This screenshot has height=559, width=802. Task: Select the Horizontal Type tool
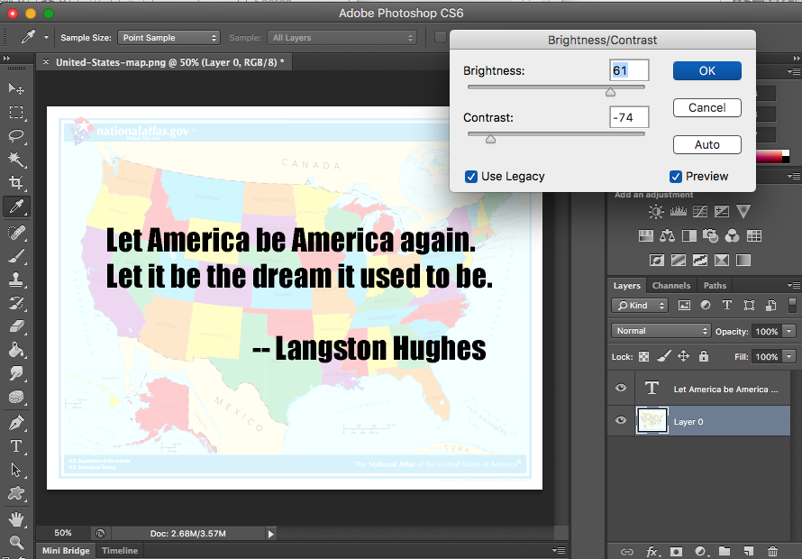click(16, 445)
